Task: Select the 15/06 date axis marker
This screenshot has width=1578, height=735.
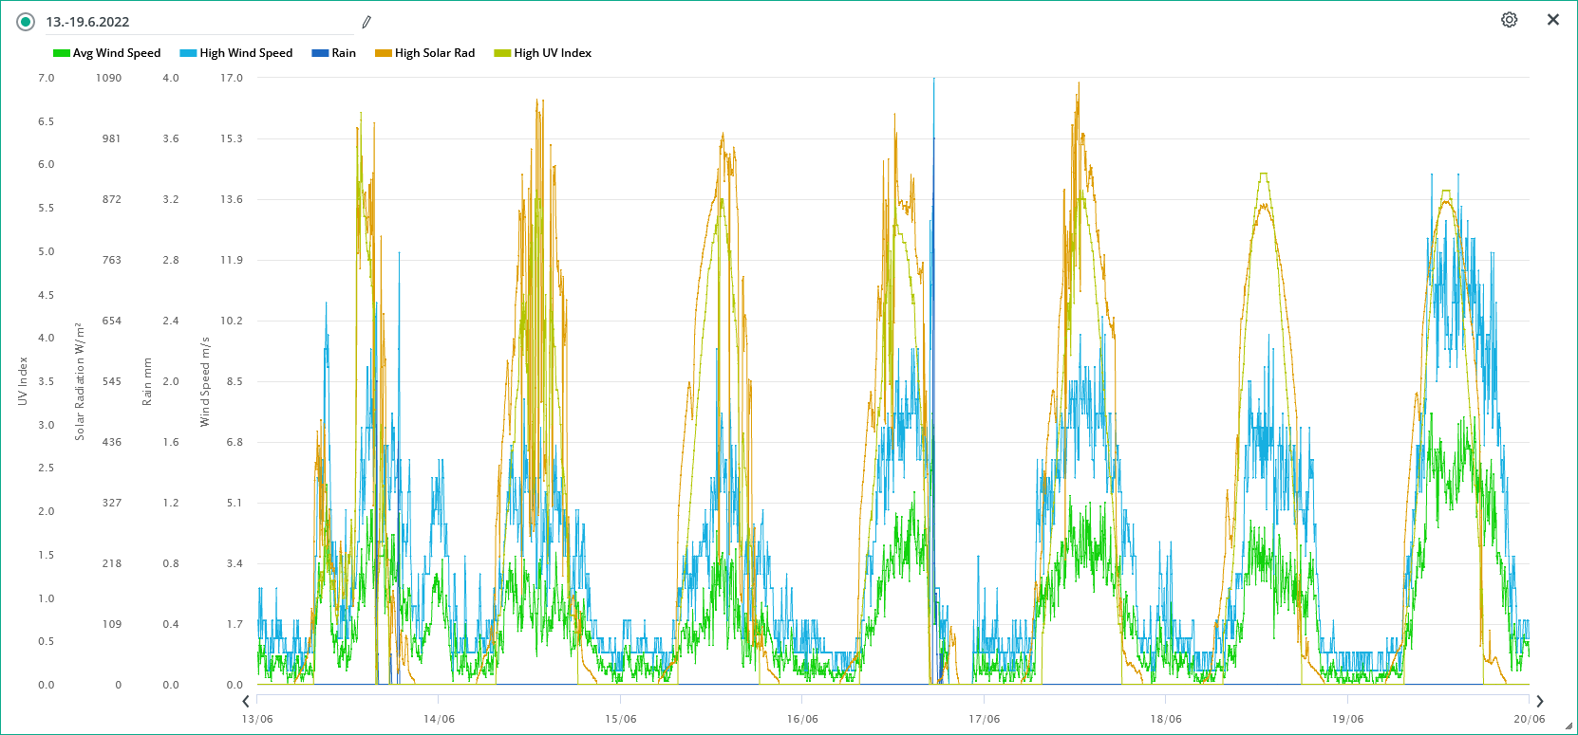Action: [x=621, y=719]
